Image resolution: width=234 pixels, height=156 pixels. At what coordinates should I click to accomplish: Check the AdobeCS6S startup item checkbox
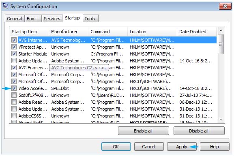pyautogui.click(x=14, y=116)
